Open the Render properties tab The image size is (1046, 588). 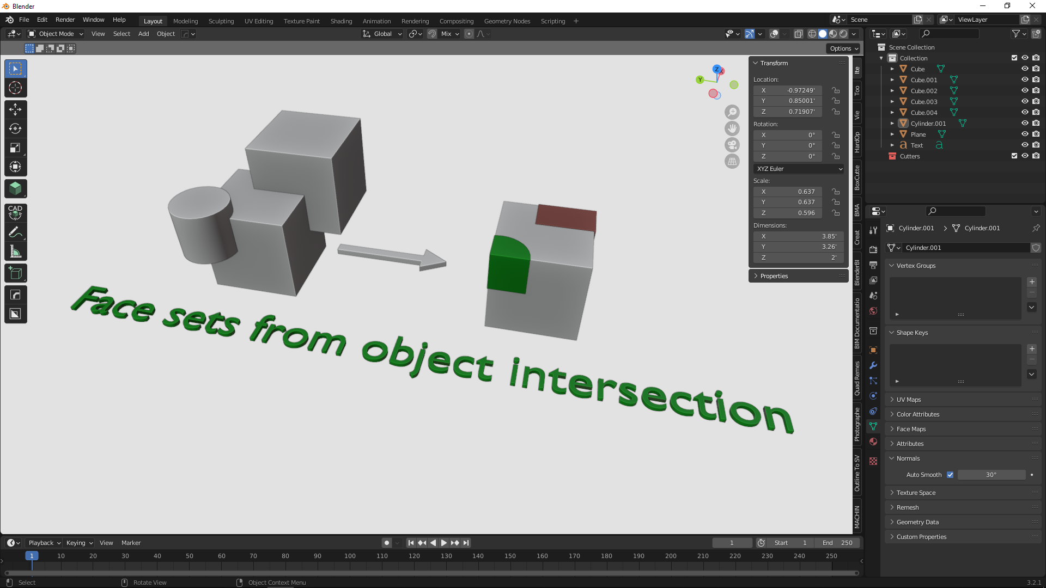tap(873, 249)
